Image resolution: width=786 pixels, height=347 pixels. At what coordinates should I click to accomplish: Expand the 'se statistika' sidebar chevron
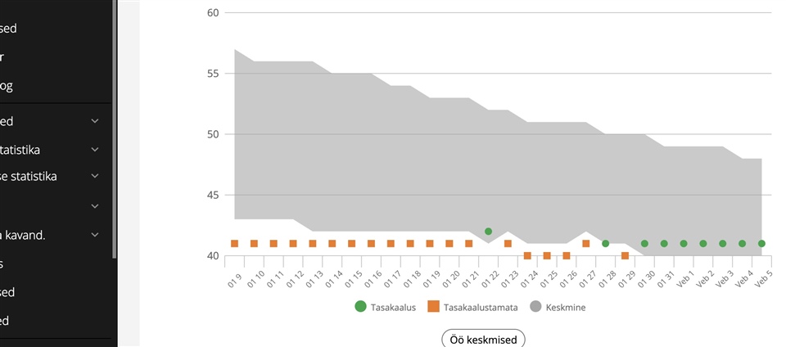coord(95,176)
